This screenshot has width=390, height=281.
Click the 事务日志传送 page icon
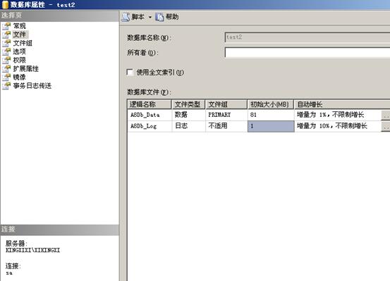pyautogui.click(x=6, y=86)
